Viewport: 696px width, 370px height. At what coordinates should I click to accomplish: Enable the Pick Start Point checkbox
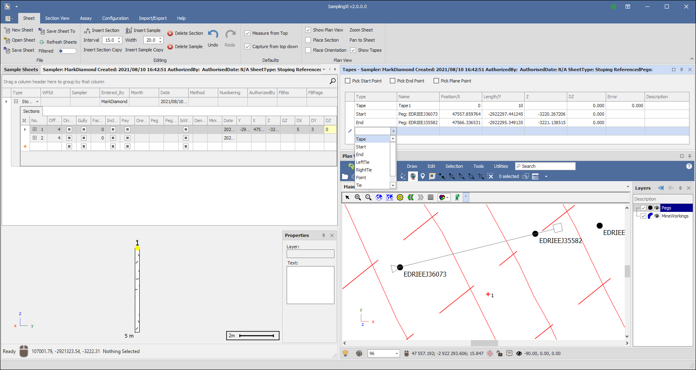(348, 81)
